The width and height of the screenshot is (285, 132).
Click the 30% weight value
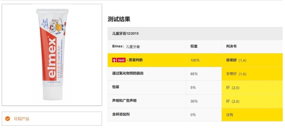click(x=194, y=101)
